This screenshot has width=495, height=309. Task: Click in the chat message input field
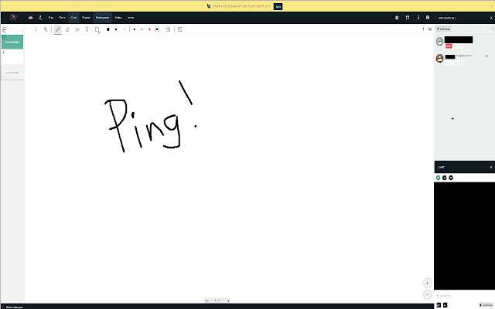pyautogui.click(x=464, y=296)
